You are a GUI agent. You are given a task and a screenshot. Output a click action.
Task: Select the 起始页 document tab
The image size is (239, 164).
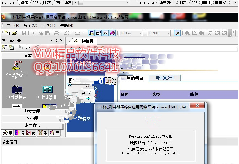click(x=83, y=41)
